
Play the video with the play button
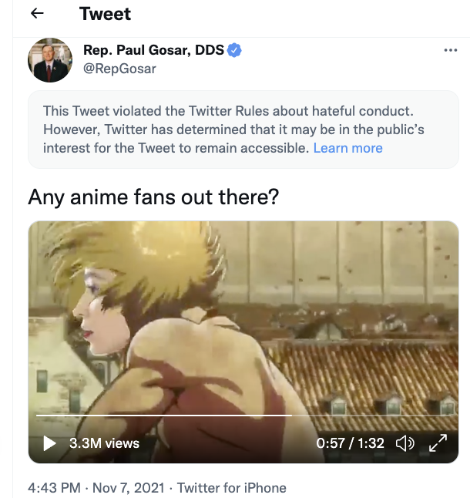(x=49, y=443)
